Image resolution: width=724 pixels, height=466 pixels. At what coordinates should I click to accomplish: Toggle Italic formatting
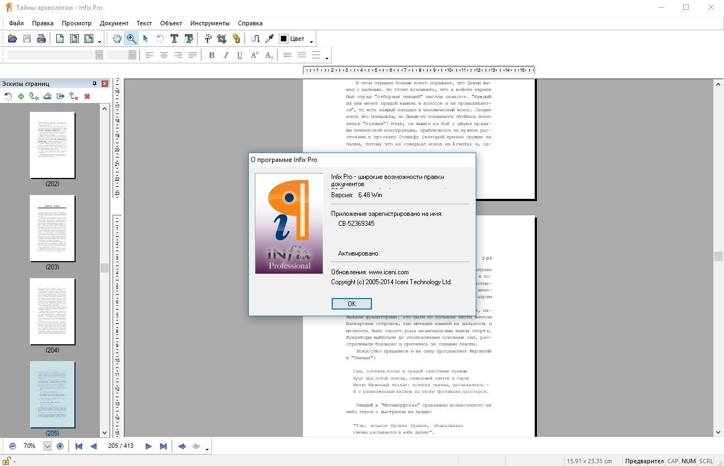(x=226, y=55)
